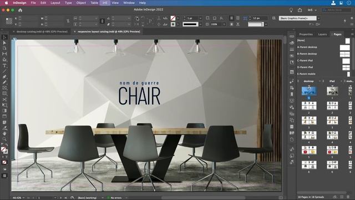Viewport: 355px width, 200px height.
Task: Select the Page tool
Action: [x=4, y=48]
